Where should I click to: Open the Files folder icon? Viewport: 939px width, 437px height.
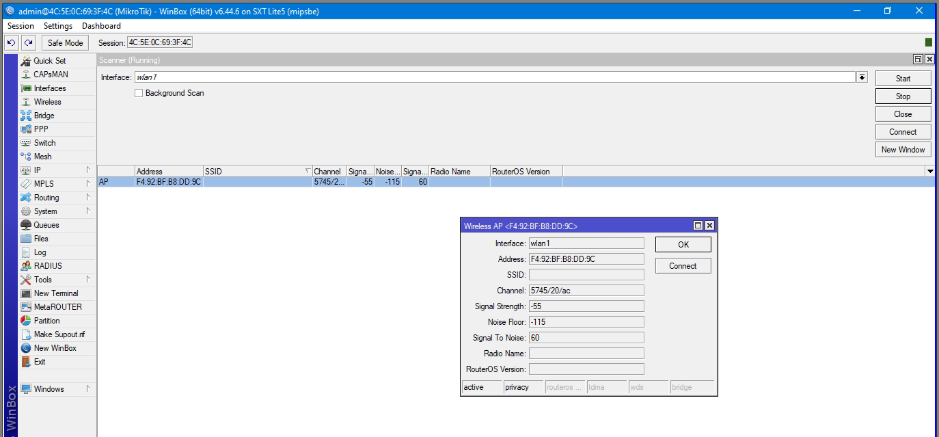pos(26,239)
